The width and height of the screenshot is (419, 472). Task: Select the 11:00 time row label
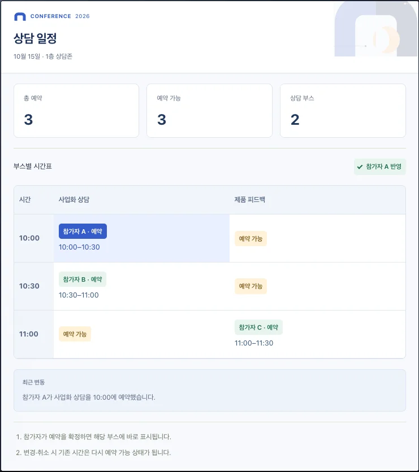[29, 334]
